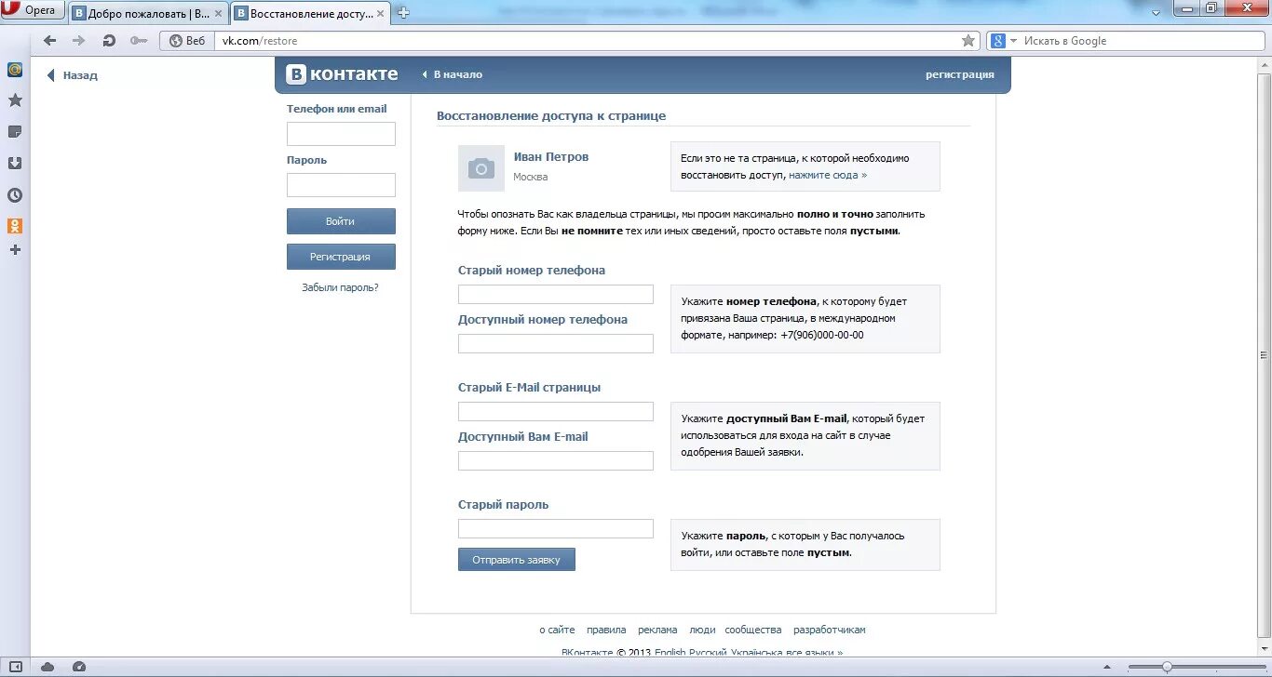Open the 'сообщества' footer link

[x=753, y=630]
